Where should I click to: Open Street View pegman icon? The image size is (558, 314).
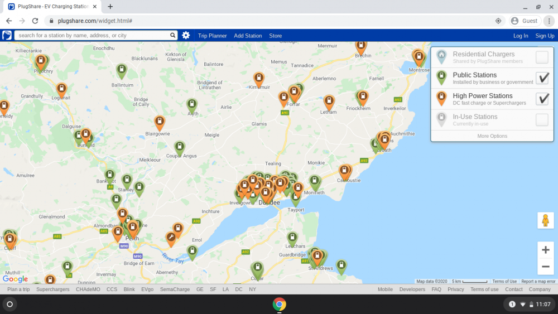coord(545,220)
